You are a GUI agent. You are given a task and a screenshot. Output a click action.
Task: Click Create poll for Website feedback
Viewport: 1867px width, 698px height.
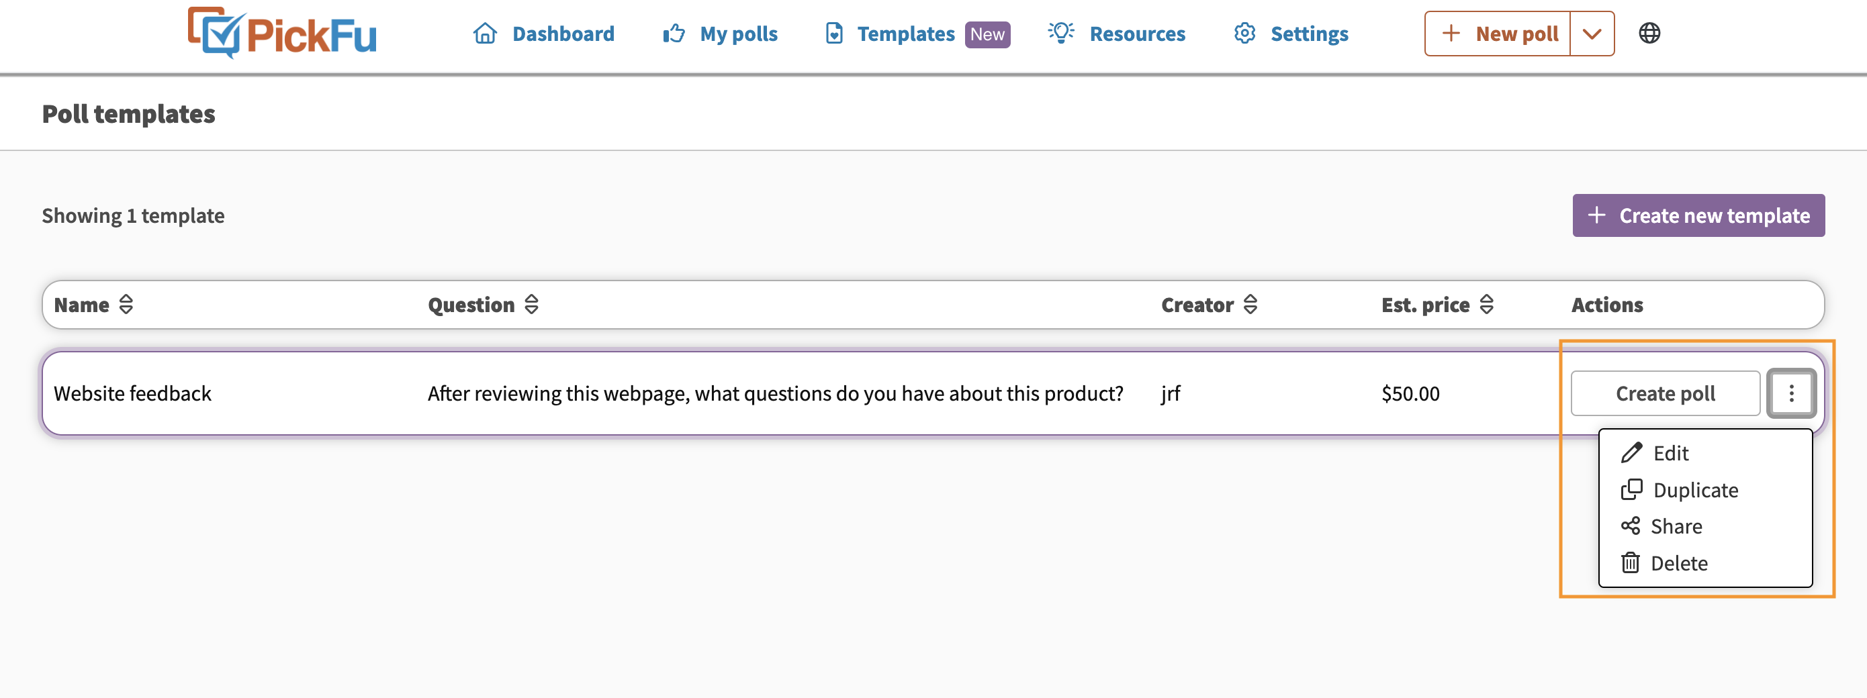(1665, 393)
